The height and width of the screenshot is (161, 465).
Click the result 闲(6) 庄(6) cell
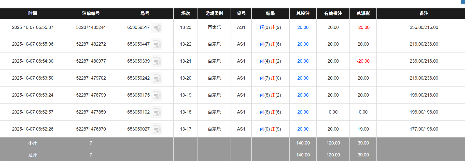click(x=270, y=112)
